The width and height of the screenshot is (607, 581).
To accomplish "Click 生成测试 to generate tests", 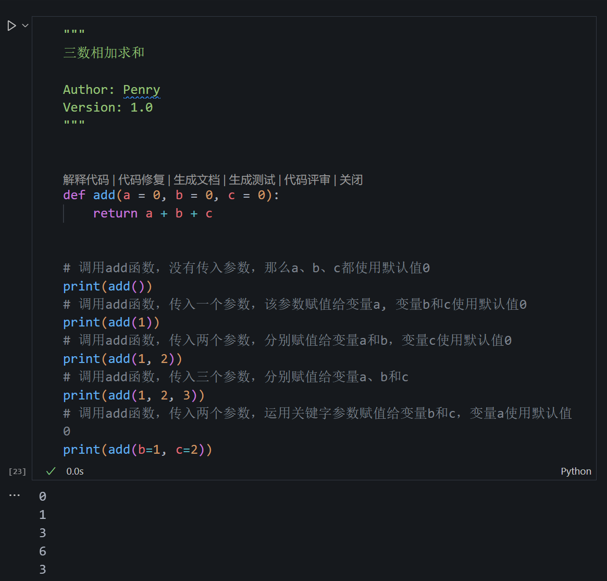I will click(x=252, y=179).
